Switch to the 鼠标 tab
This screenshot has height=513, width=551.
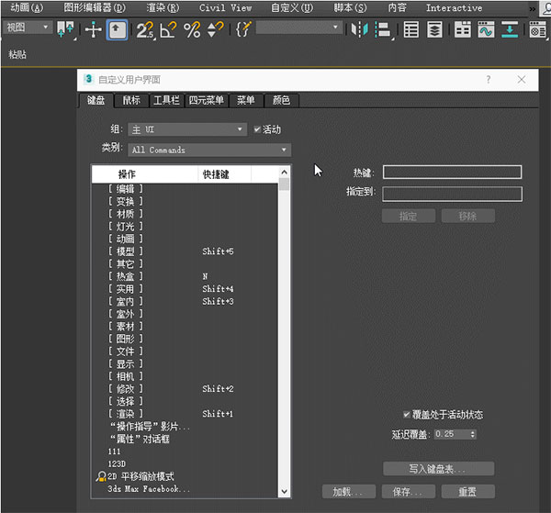pos(131,101)
